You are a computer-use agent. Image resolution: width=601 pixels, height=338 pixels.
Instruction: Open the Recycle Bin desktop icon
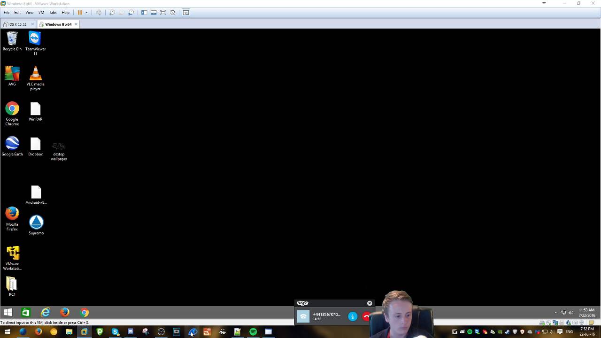click(12, 41)
